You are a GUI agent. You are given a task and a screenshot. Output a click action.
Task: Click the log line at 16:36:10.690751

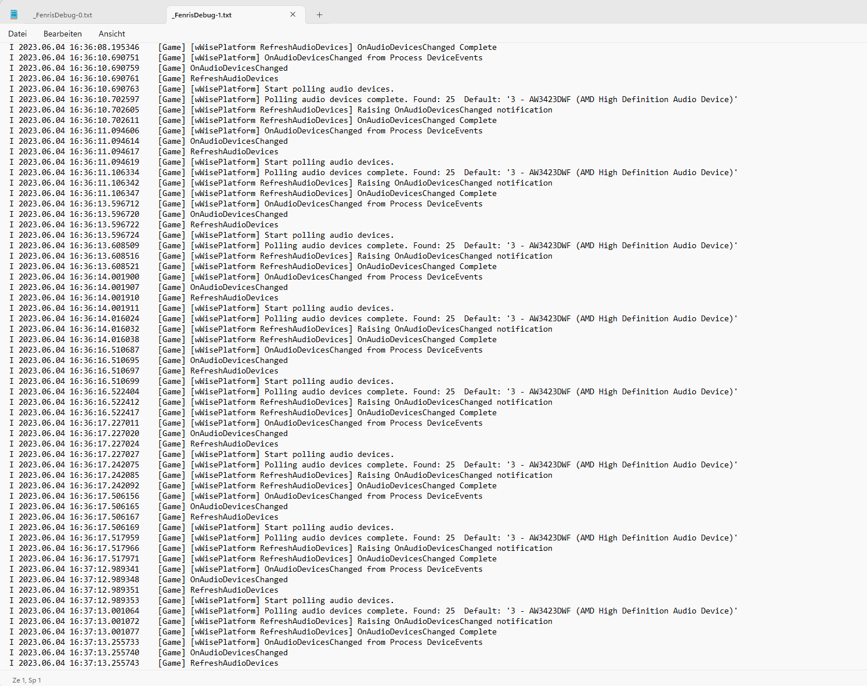pyautogui.click(x=246, y=58)
